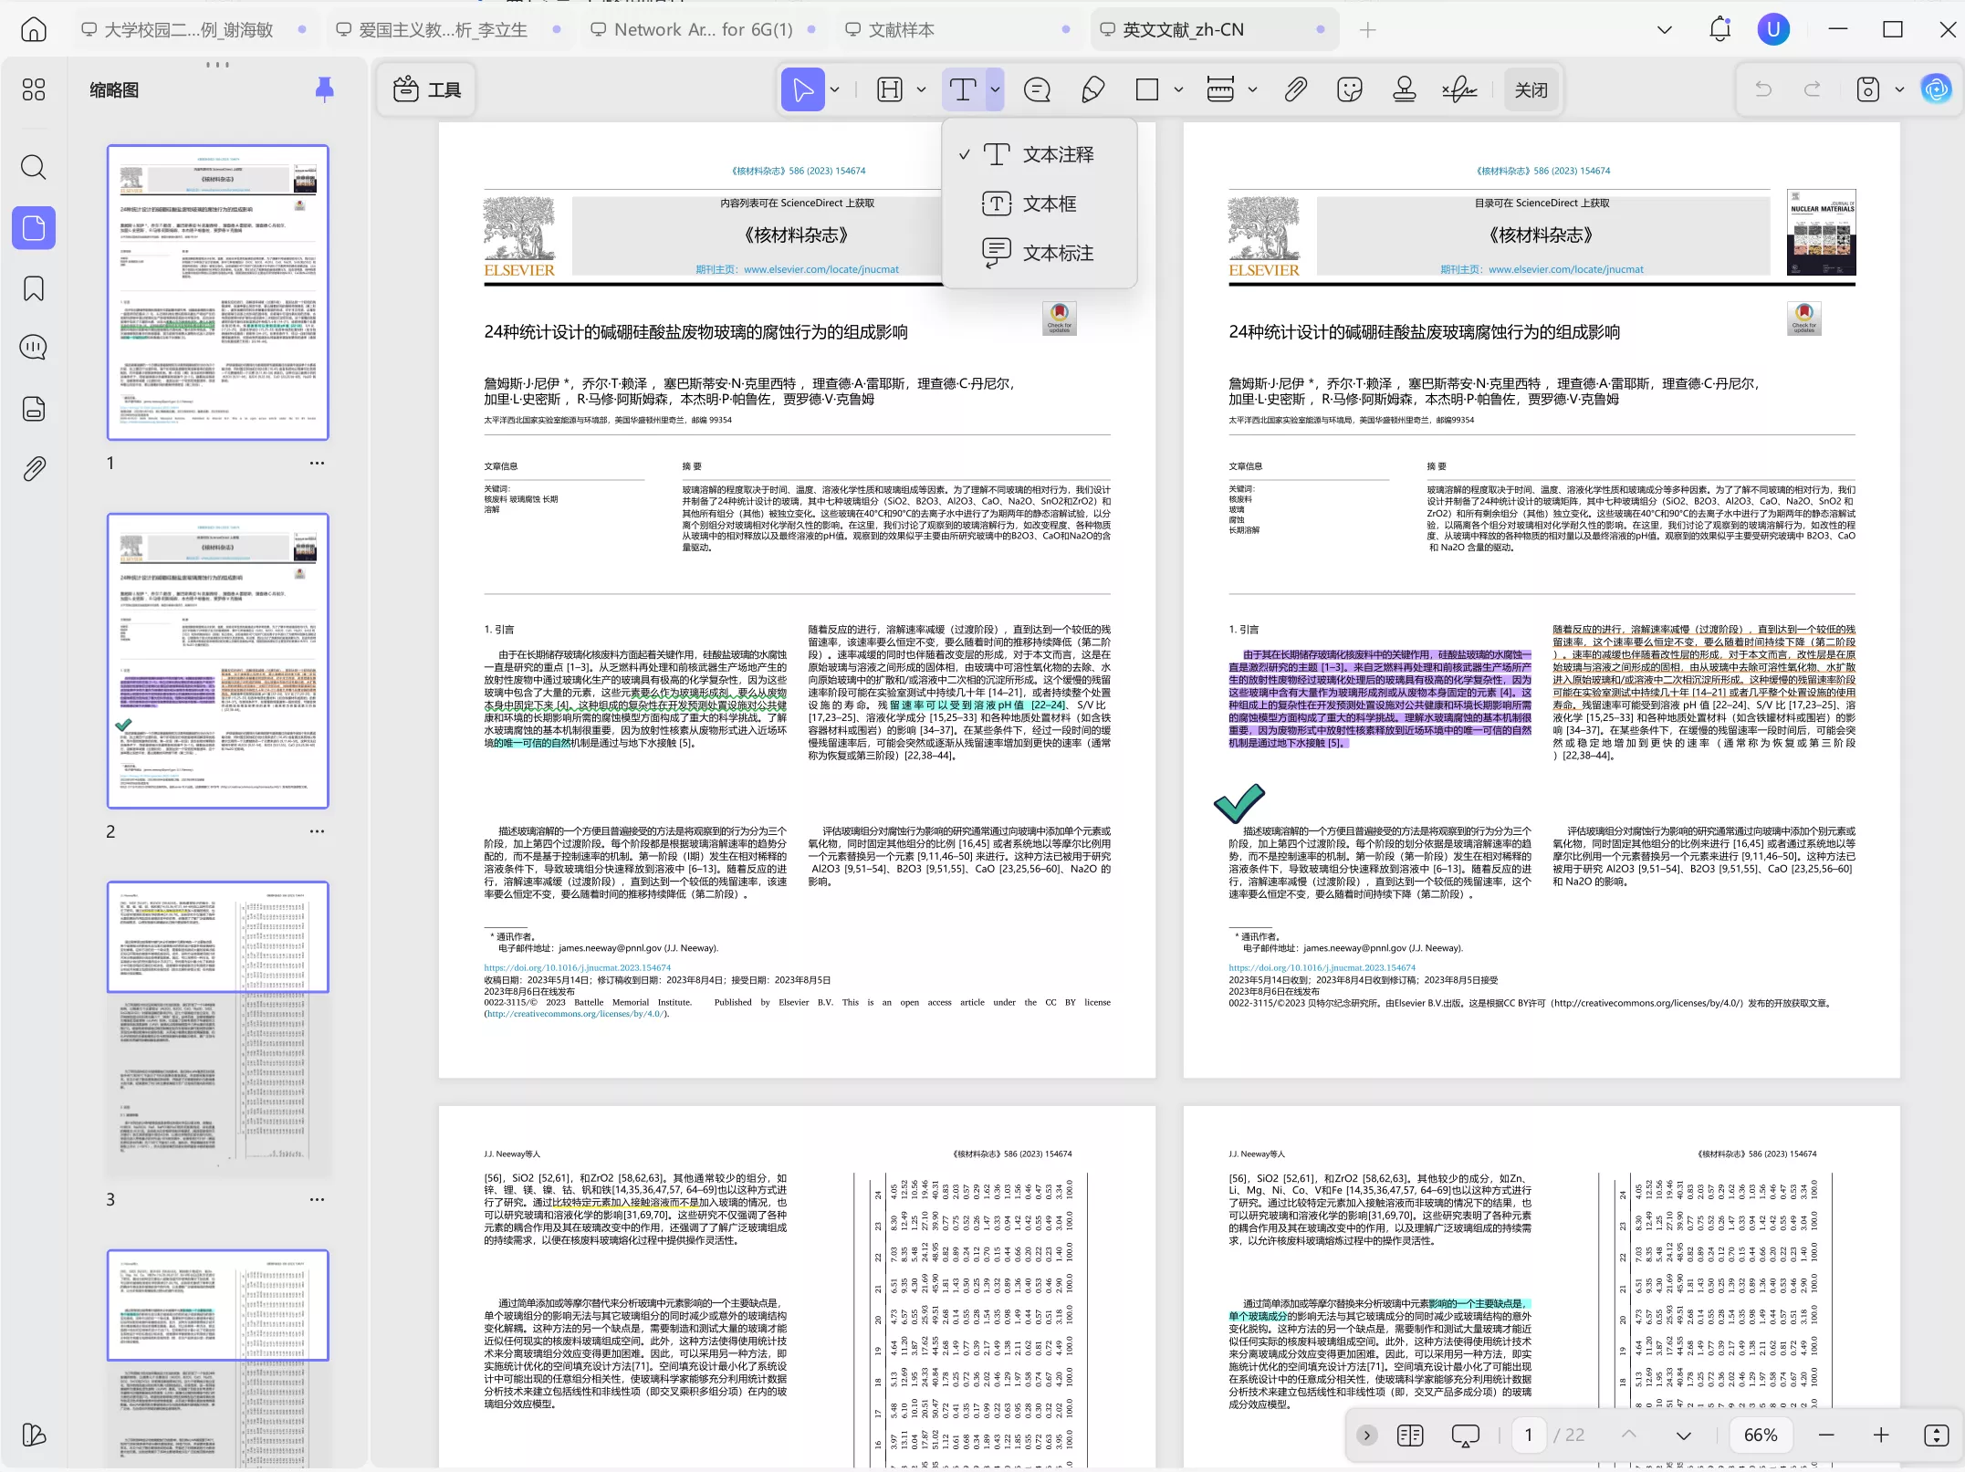Toggle the thumbnail panel pin

click(x=324, y=89)
